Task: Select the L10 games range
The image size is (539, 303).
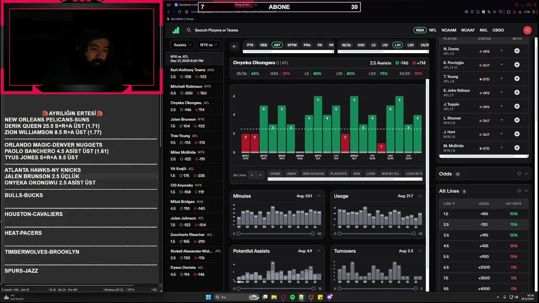Action: pos(385,45)
